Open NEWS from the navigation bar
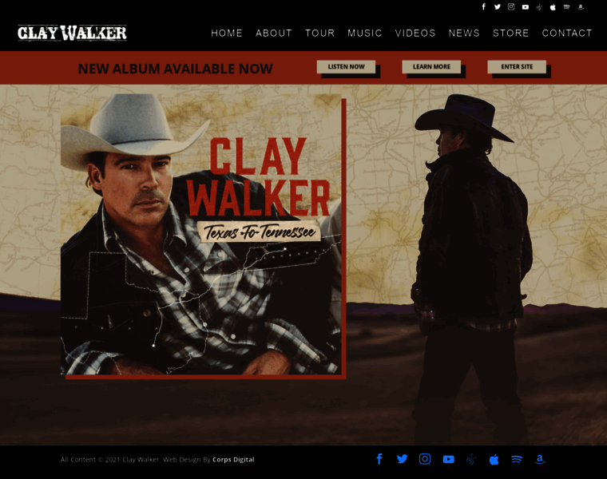The image size is (607, 479). pos(464,34)
